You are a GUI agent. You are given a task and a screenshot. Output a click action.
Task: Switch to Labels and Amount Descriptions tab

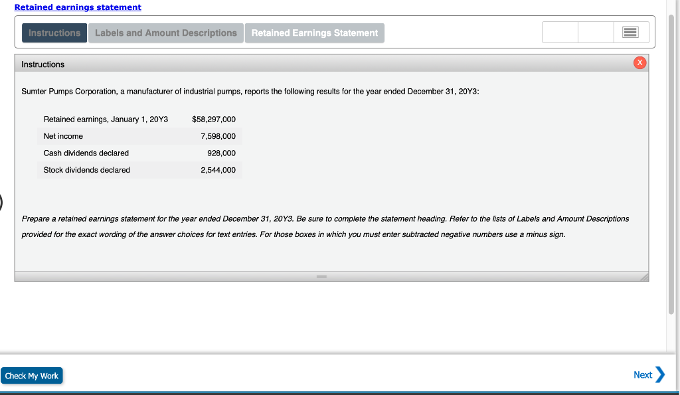click(x=165, y=33)
